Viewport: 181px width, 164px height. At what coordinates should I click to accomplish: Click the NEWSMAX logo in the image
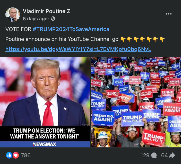(45, 144)
